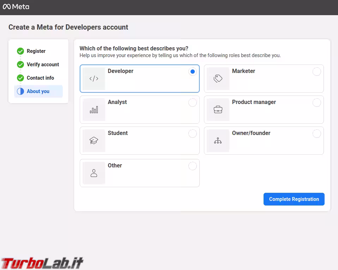Choose the Analyst radio button
338x270 pixels.
coord(192,103)
